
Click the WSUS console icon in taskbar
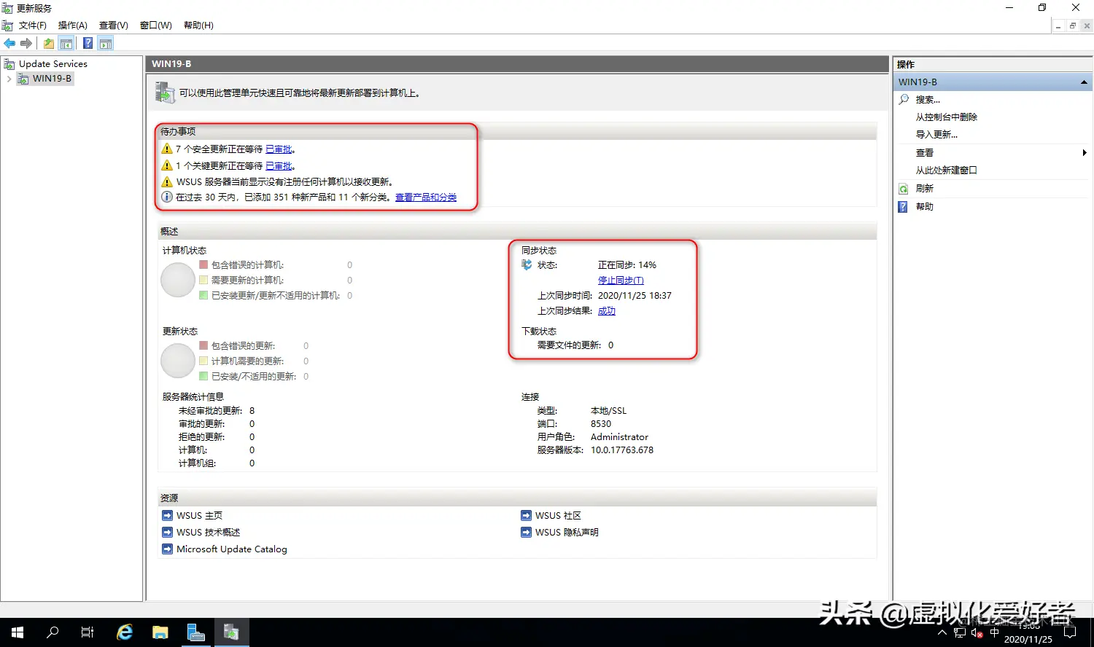pyautogui.click(x=231, y=632)
